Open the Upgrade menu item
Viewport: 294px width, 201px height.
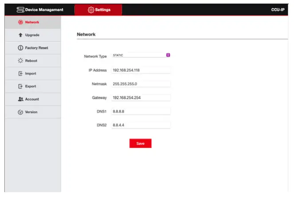click(x=33, y=35)
